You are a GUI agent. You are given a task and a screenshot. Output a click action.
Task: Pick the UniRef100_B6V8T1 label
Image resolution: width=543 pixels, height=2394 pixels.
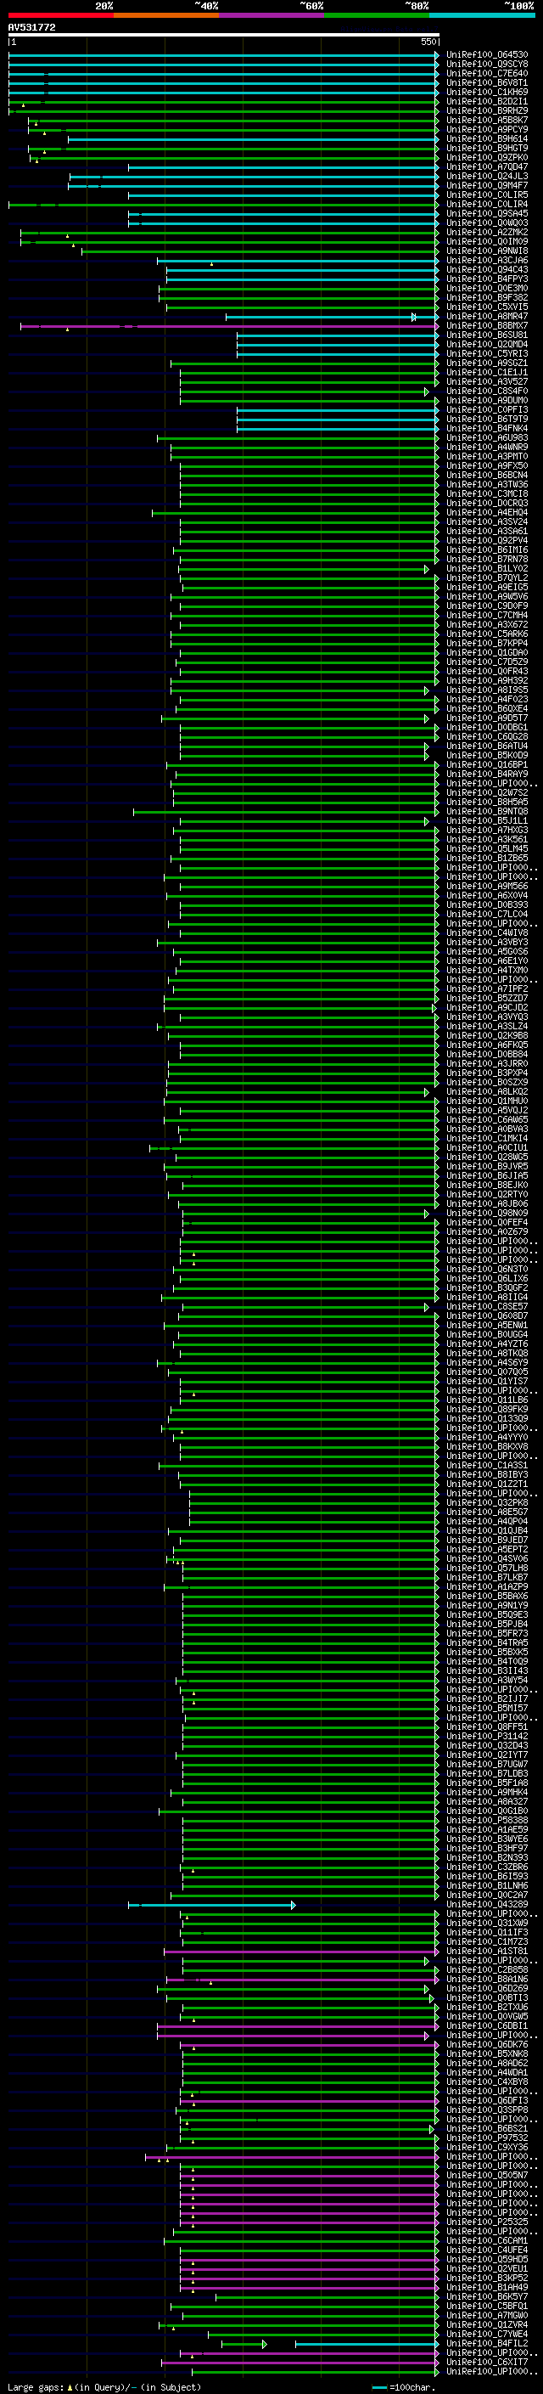tap(487, 82)
